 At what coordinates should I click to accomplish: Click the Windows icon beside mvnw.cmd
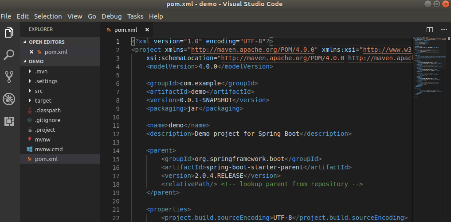tap(29, 149)
